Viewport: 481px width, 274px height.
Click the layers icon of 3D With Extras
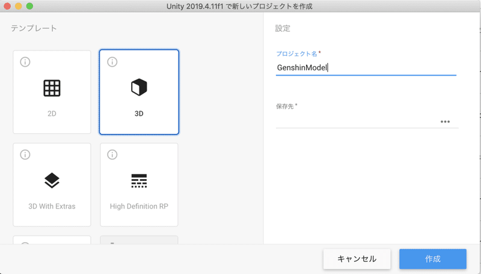(x=52, y=180)
